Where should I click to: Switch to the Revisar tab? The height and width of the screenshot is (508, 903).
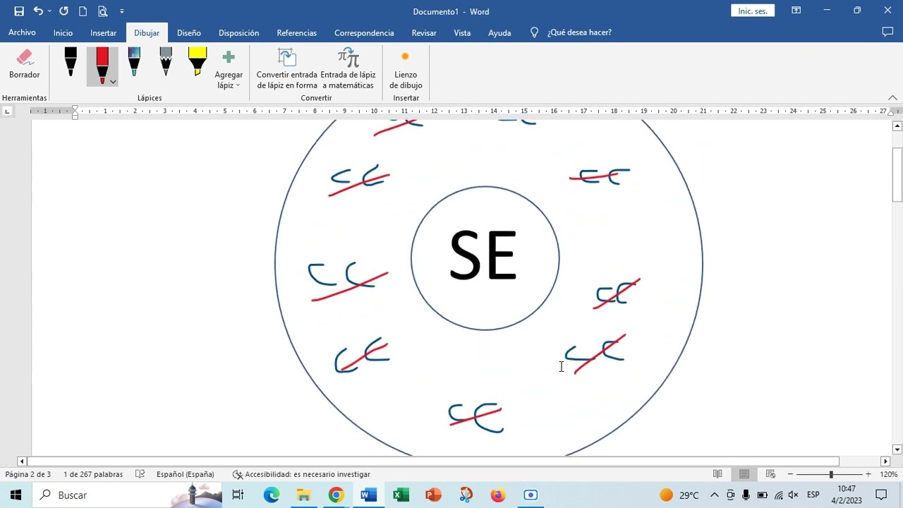pos(424,32)
